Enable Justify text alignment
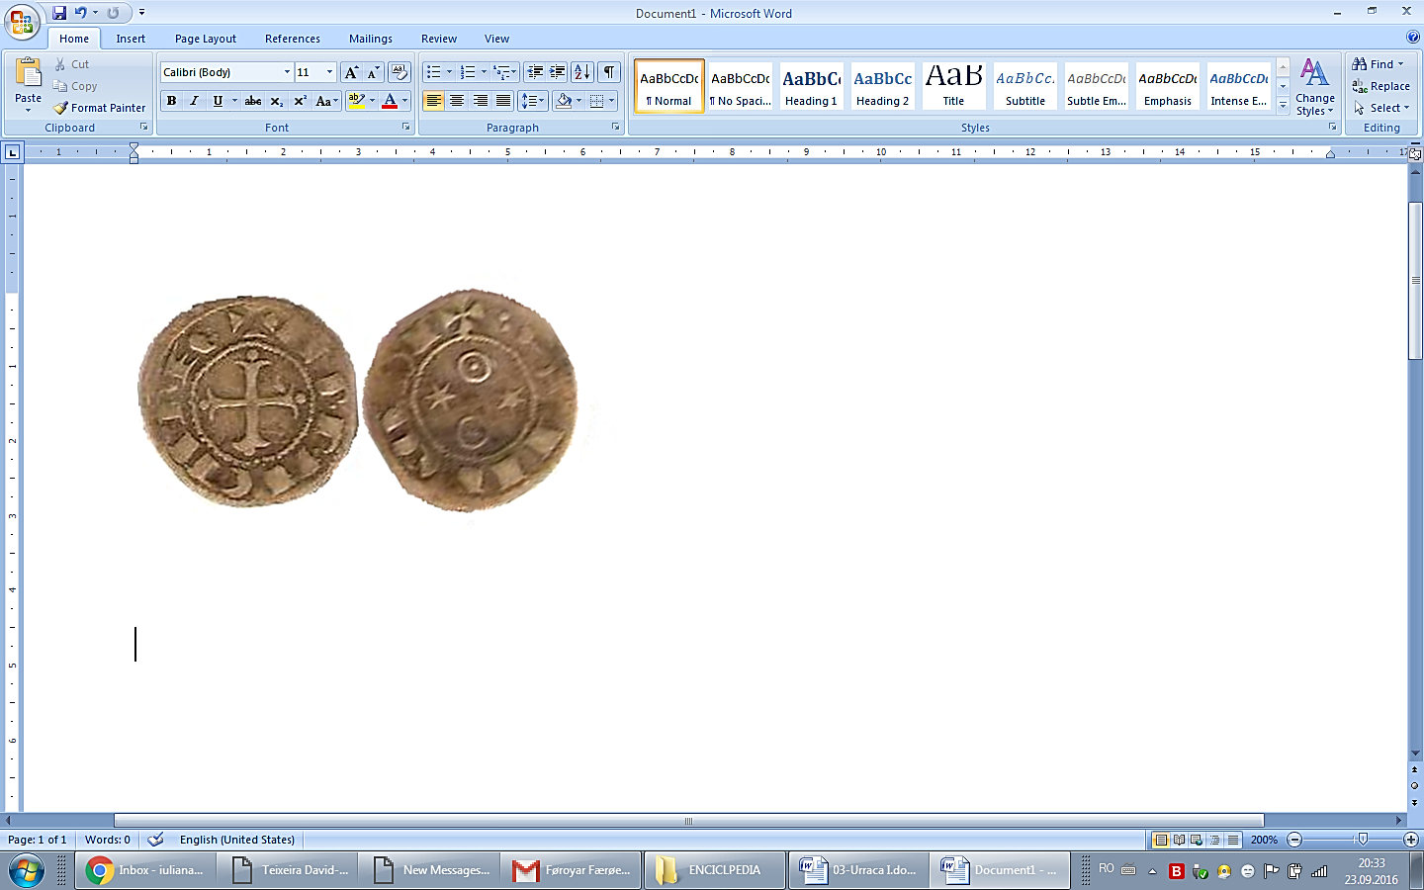The height and width of the screenshot is (890, 1424). coord(503,101)
